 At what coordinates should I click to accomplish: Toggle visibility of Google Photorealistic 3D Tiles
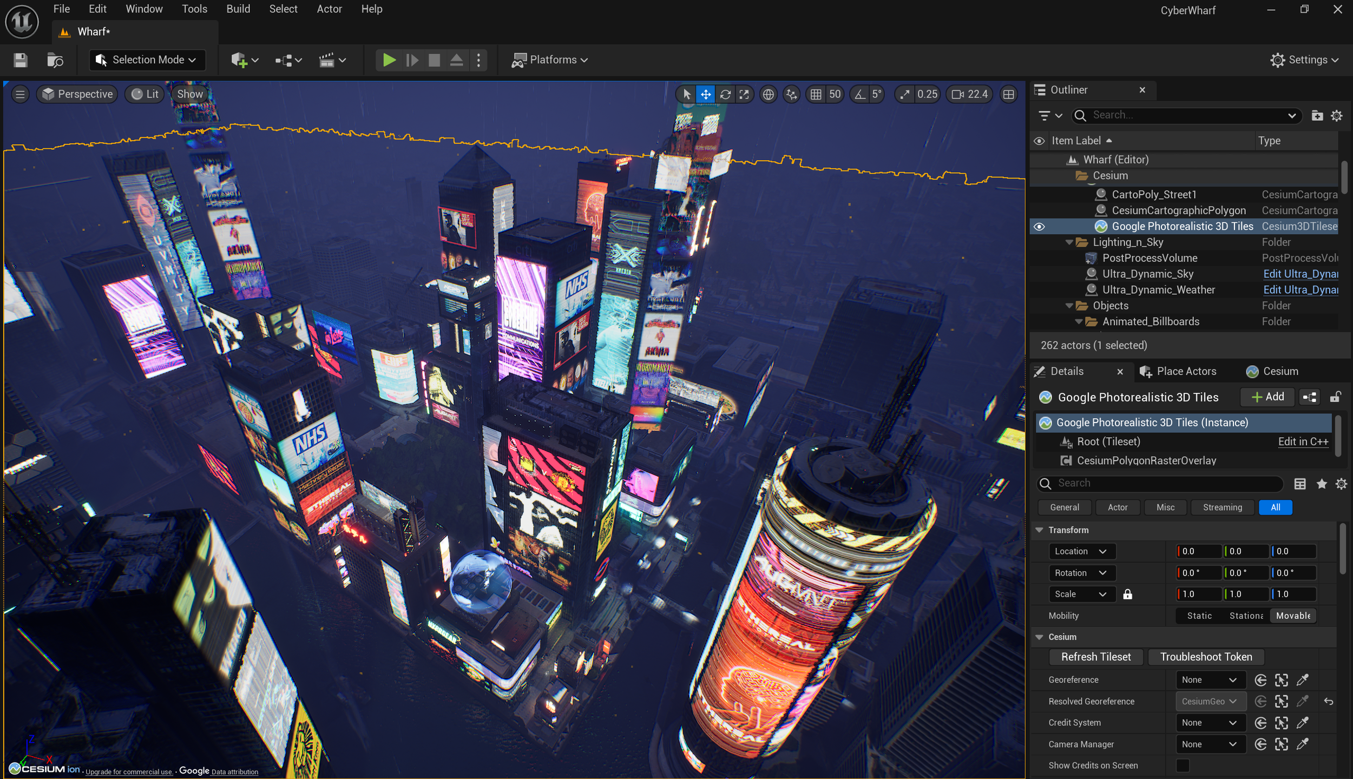click(1039, 226)
